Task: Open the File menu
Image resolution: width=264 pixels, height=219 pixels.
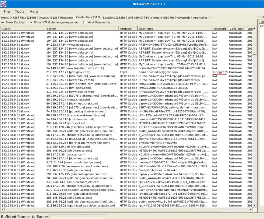Action: 6,11
